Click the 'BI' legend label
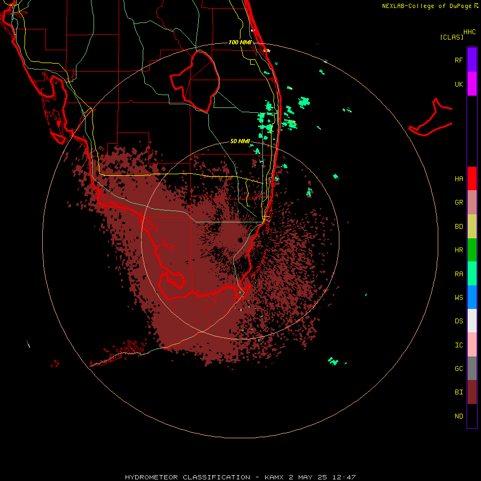 pyautogui.click(x=459, y=392)
